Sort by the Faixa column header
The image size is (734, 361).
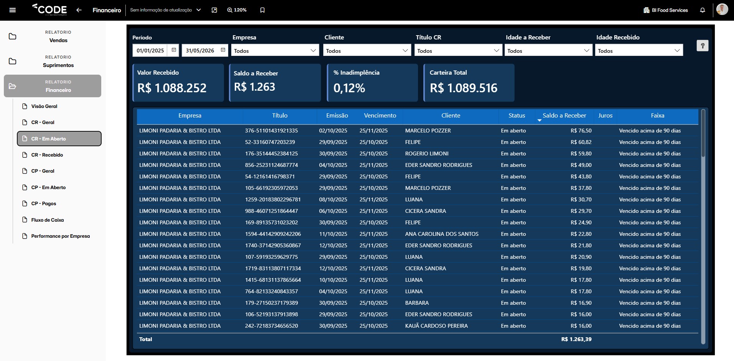pyautogui.click(x=657, y=116)
